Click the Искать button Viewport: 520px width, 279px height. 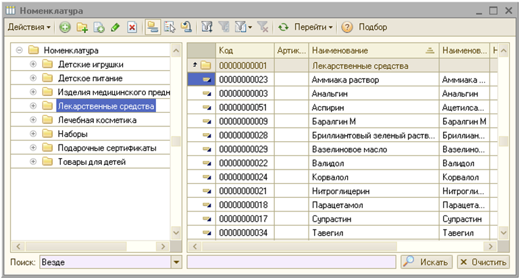[426, 262]
